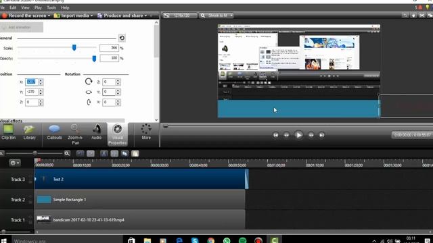Click the timeline Paste button
Image resolution: width=433 pixels, height=243 pixels.
coord(135,153)
